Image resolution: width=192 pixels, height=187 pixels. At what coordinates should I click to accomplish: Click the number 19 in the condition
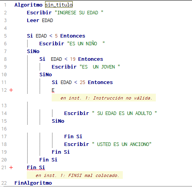coord(73,59)
